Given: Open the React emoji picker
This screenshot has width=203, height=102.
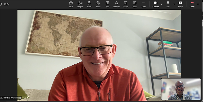Looking at the screenshot, I should 98,4.
